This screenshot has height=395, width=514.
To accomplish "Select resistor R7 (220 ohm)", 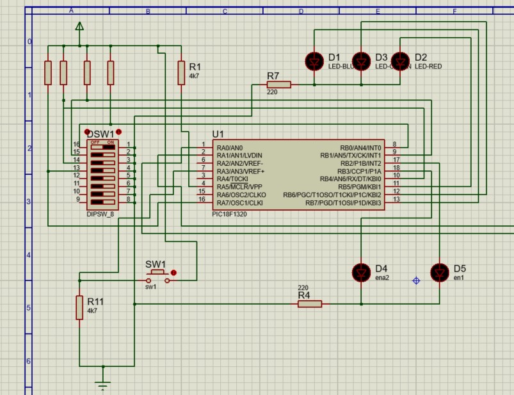I will click(278, 85).
